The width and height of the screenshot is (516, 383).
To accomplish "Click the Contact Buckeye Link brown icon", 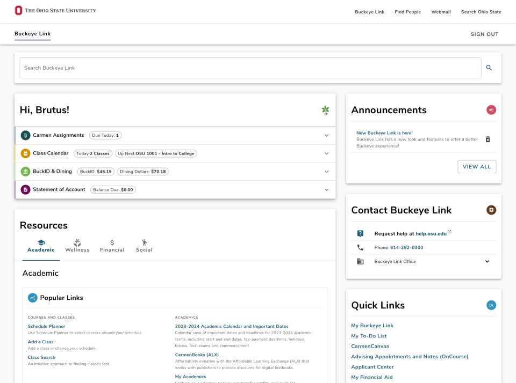I will click(491, 210).
